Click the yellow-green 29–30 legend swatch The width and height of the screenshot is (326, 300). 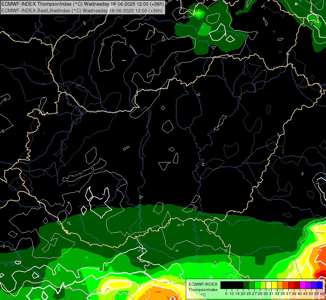(x=263, y=285)
